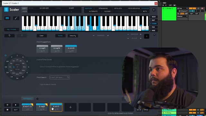
Task: Open All Ins input dropdown in Ableton
Action: 183,8
